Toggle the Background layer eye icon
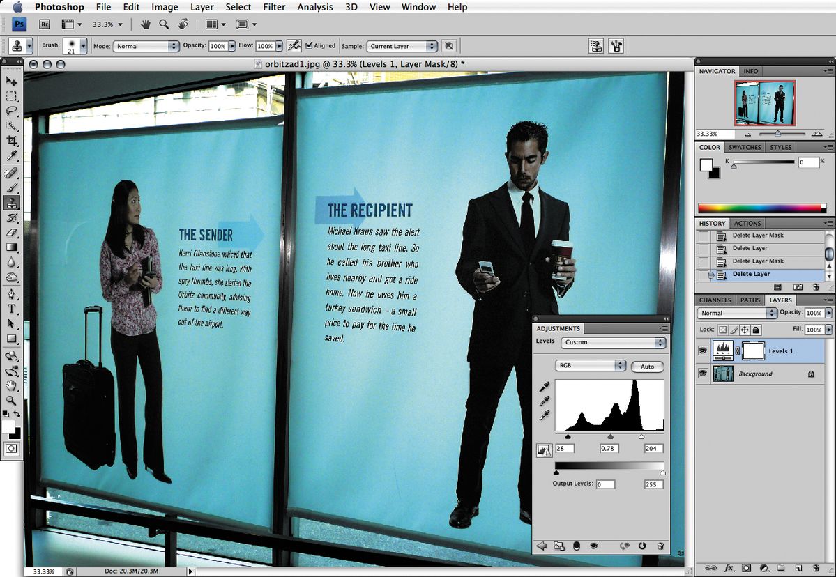Image resolution: width=836 pixels, height=577 pixels. point(703,374)
